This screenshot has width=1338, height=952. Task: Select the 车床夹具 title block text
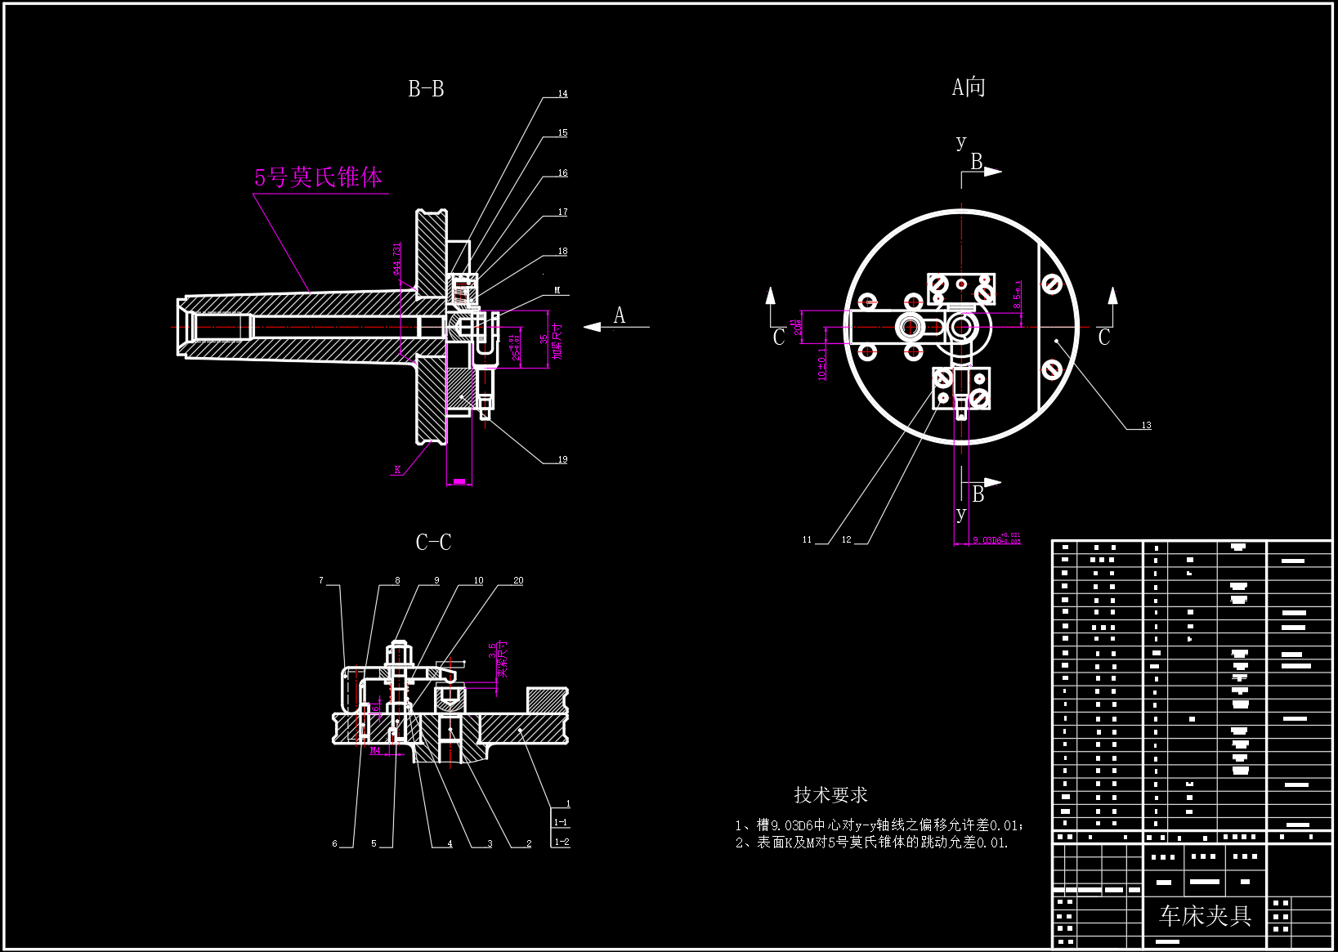[x=1205, y=916]
